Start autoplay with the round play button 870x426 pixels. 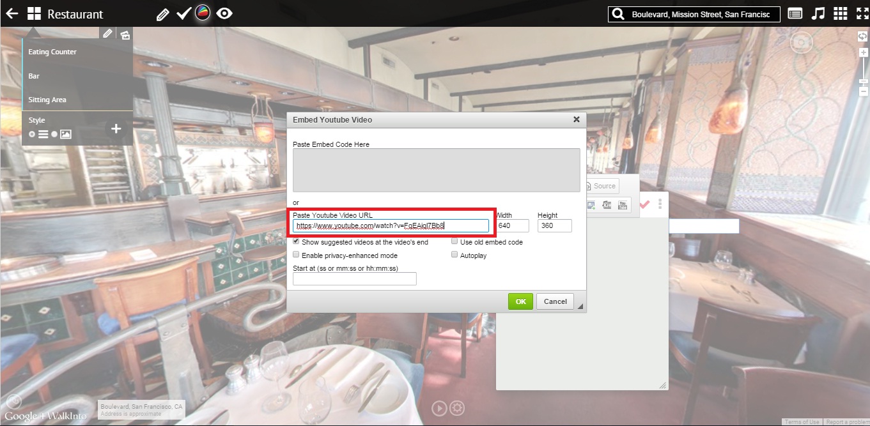[x=439, y=408]
